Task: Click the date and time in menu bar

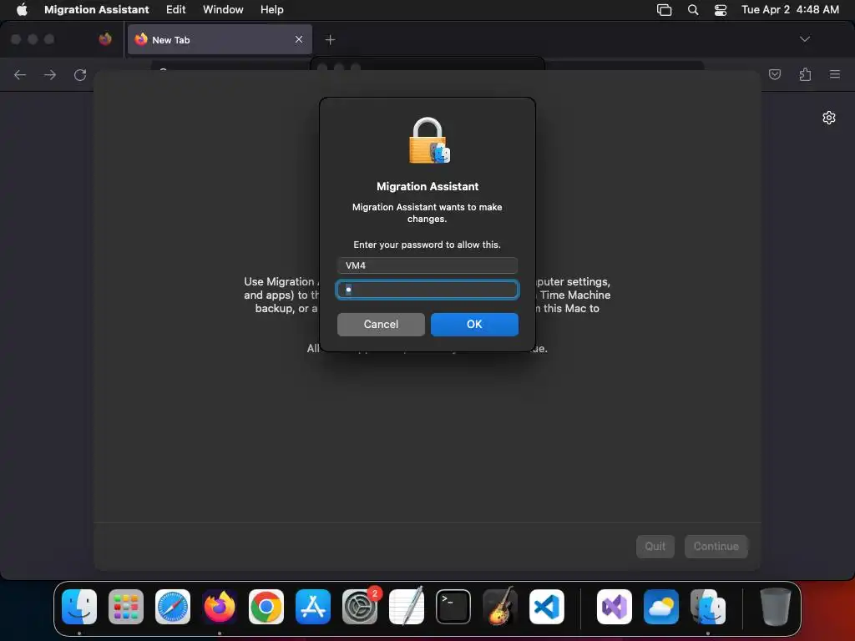Action: [790, 9]
